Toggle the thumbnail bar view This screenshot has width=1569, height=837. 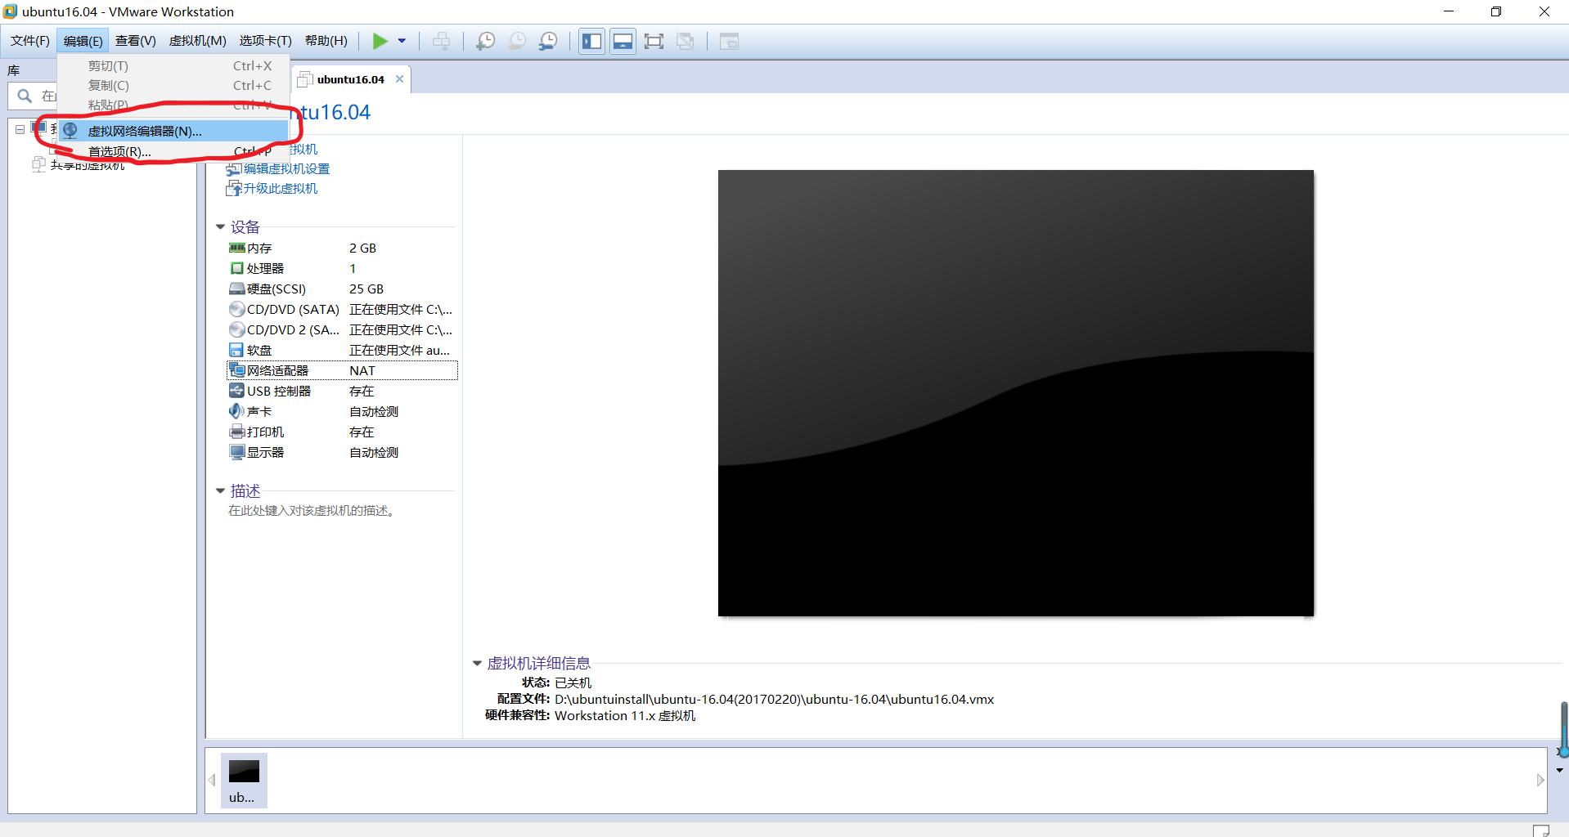[x=623, y=41]
